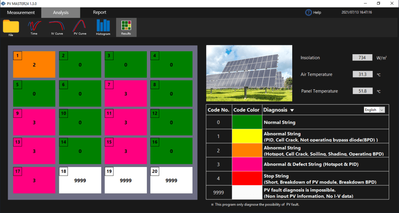Select string tile 6 in the grid
The image size is (399, 213).
tap(80, 94)
